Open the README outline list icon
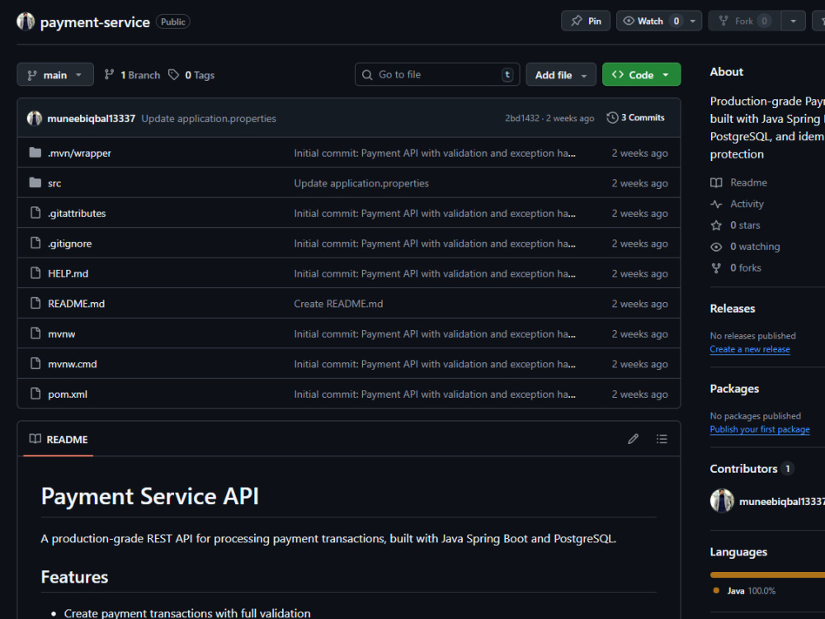 [x=662, y=439]
